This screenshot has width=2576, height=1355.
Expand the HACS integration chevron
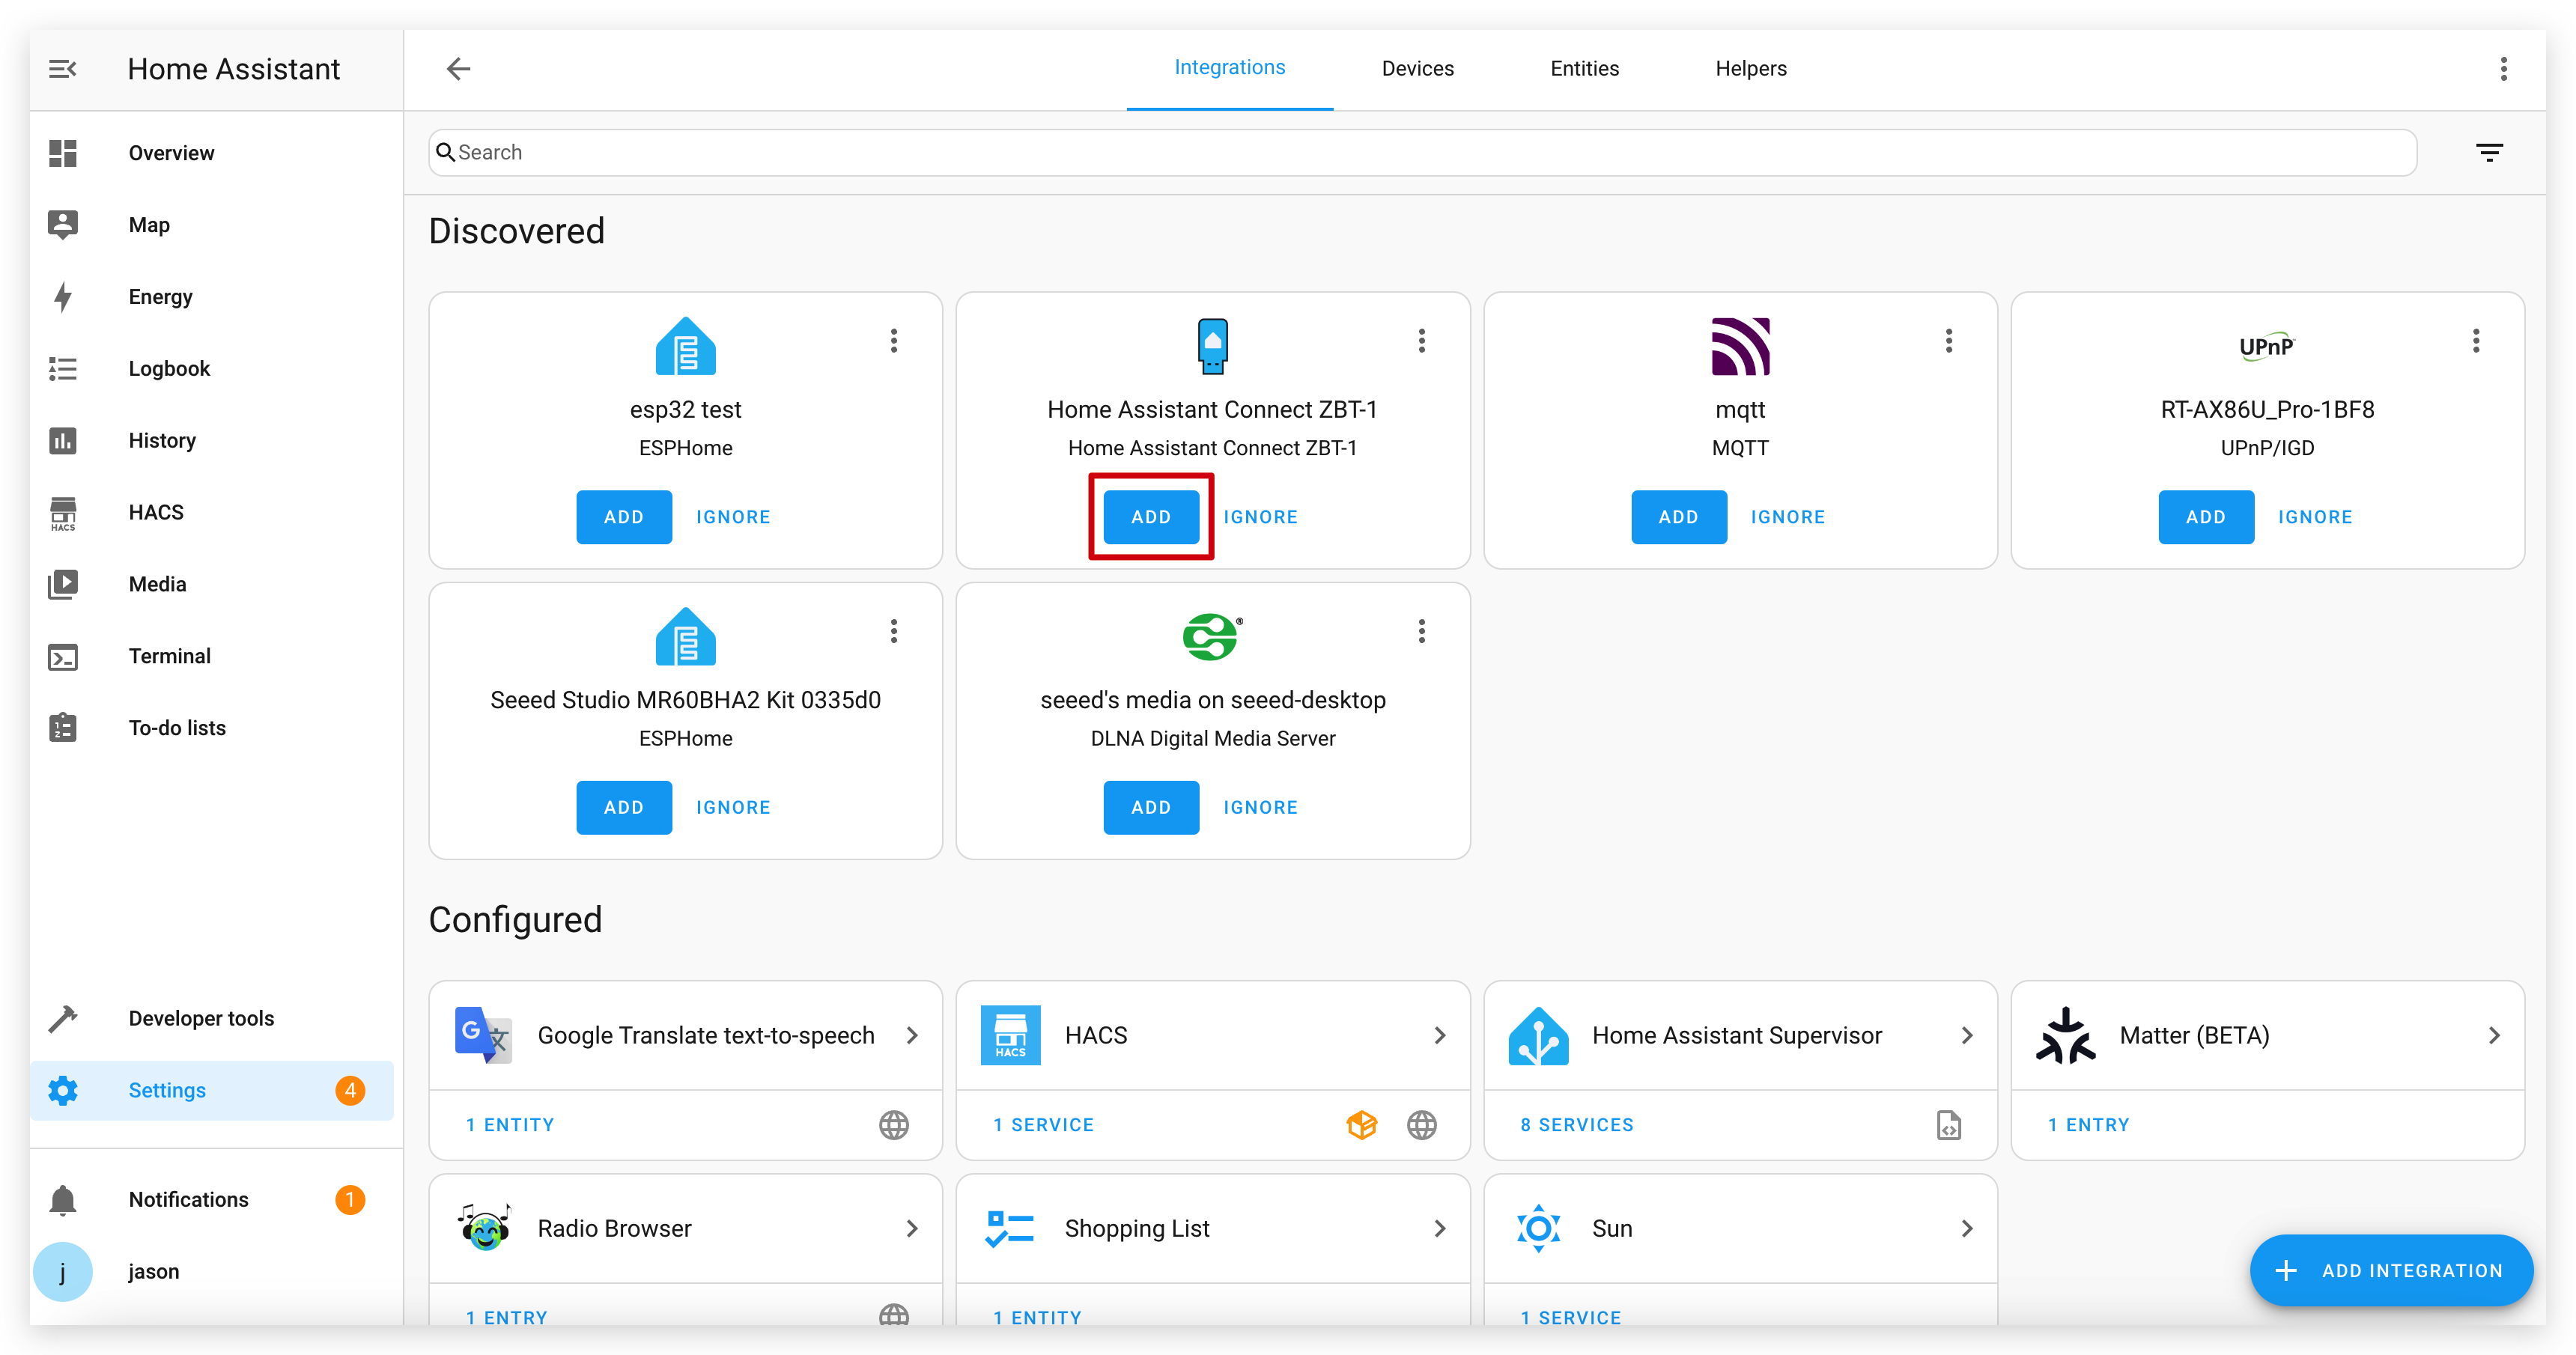tap(1439, 1035)
